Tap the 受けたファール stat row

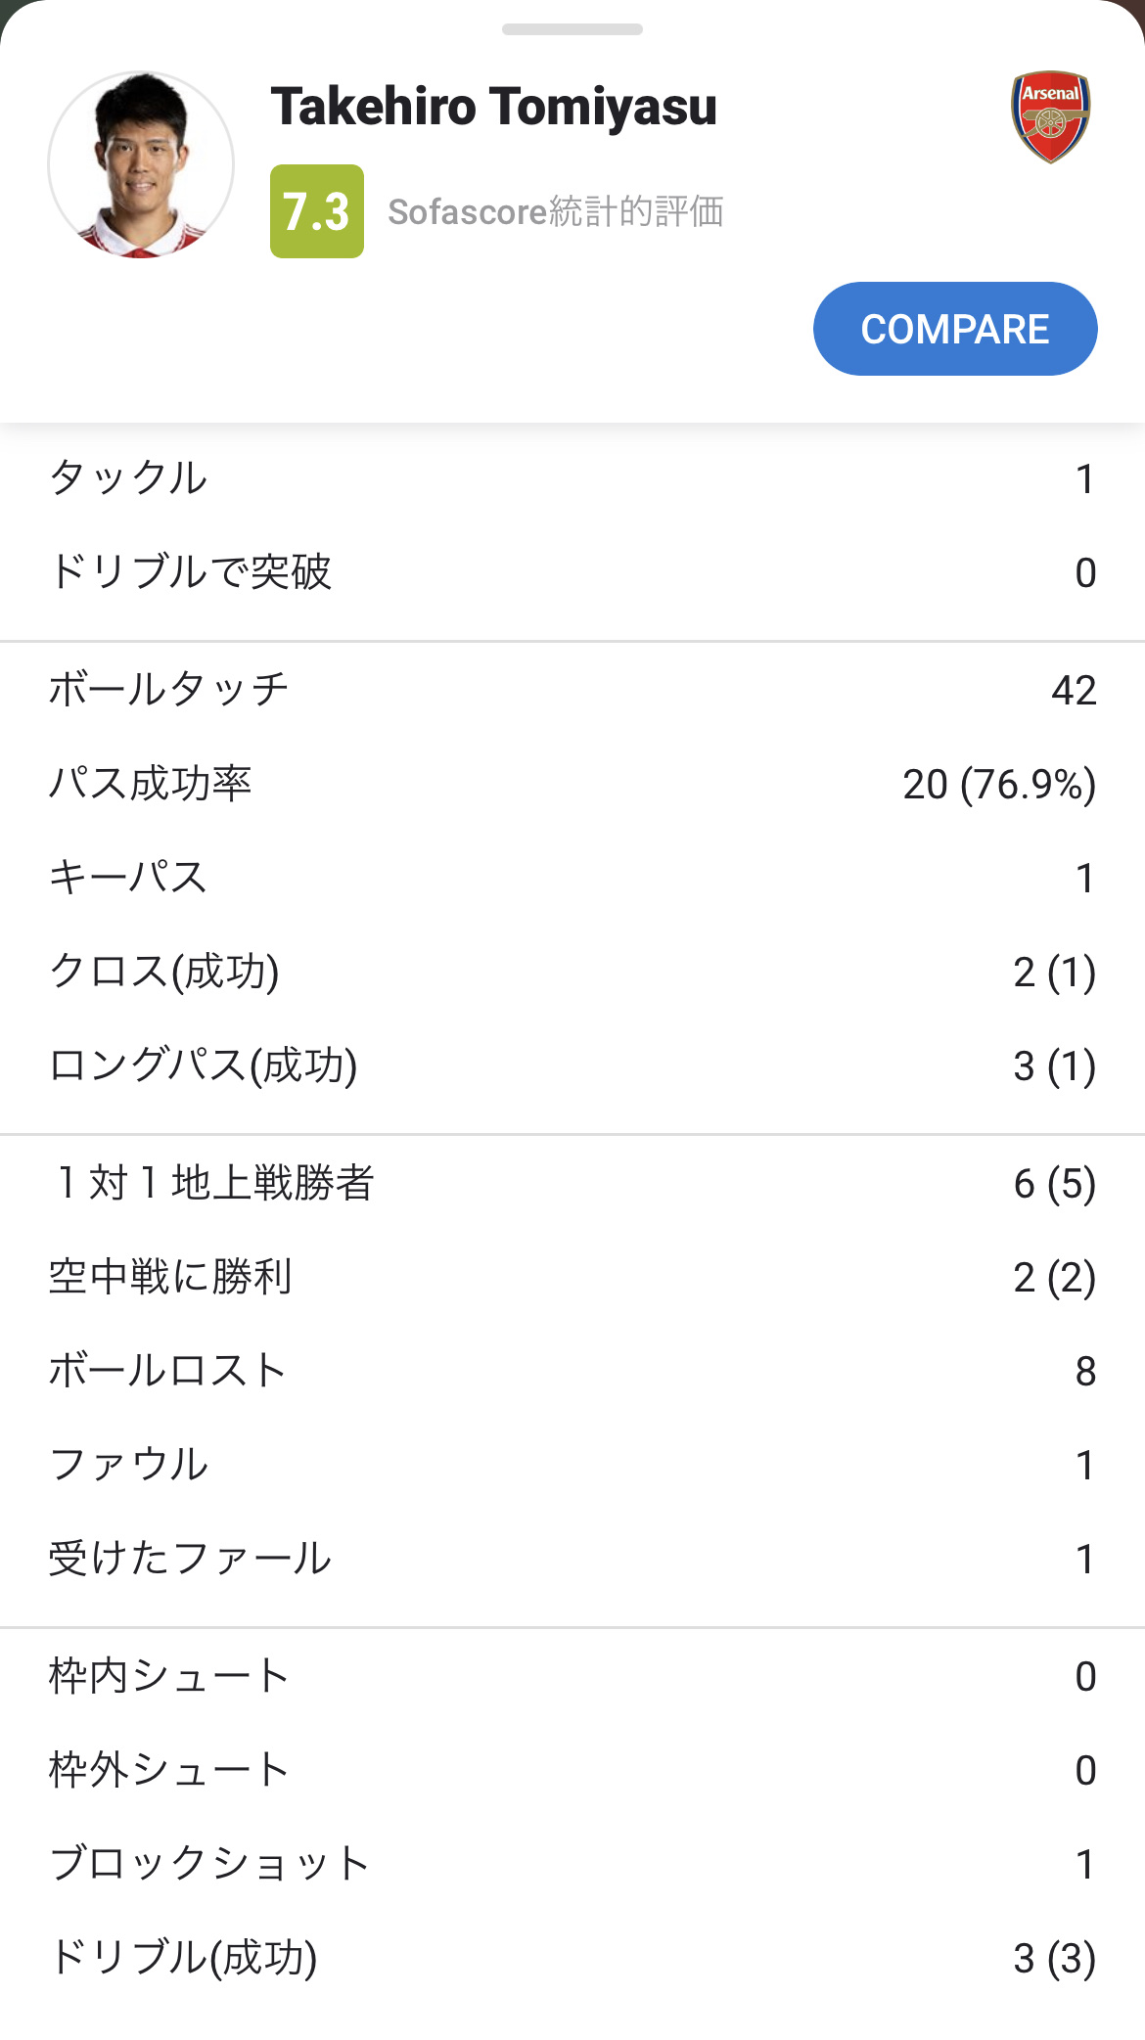(572, 1559)
